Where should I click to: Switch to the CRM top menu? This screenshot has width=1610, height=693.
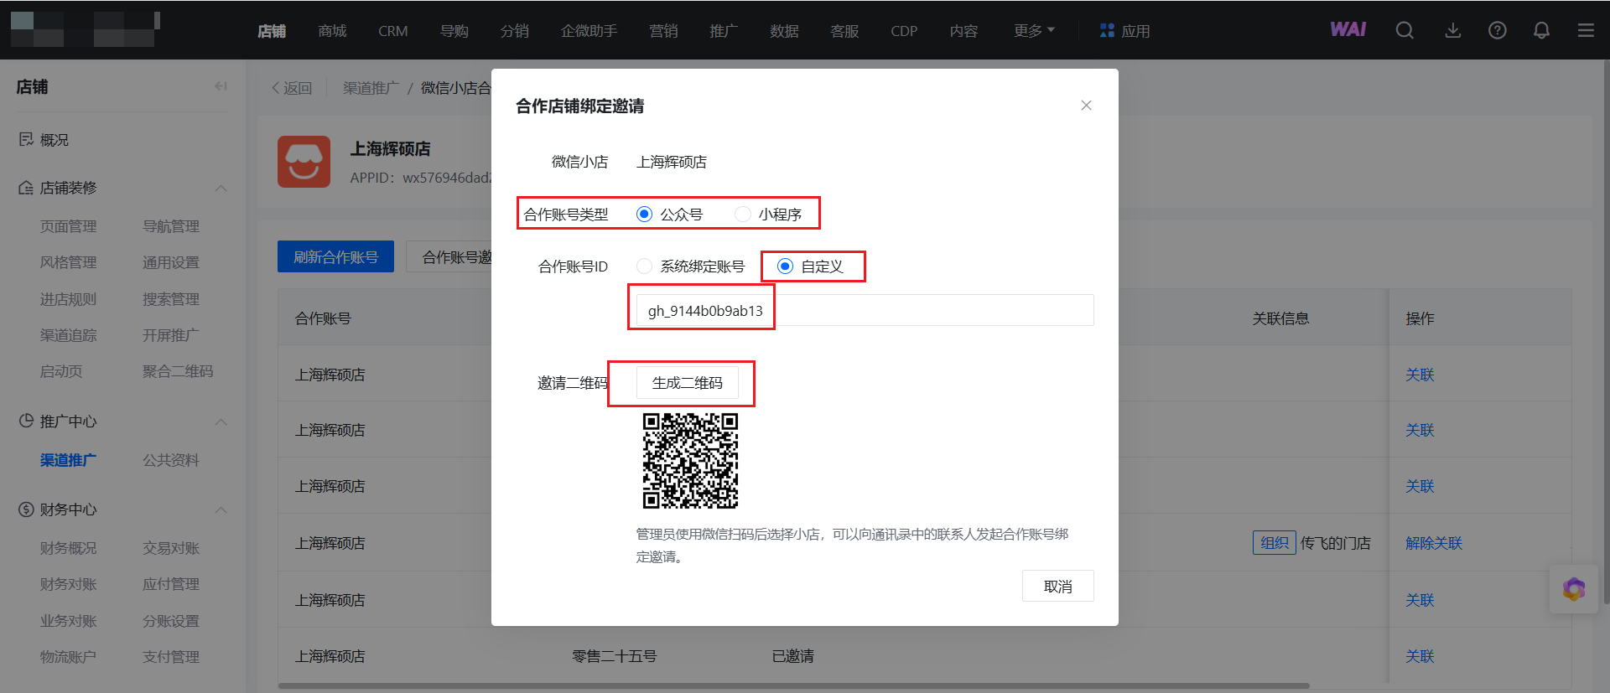[392, 31]
